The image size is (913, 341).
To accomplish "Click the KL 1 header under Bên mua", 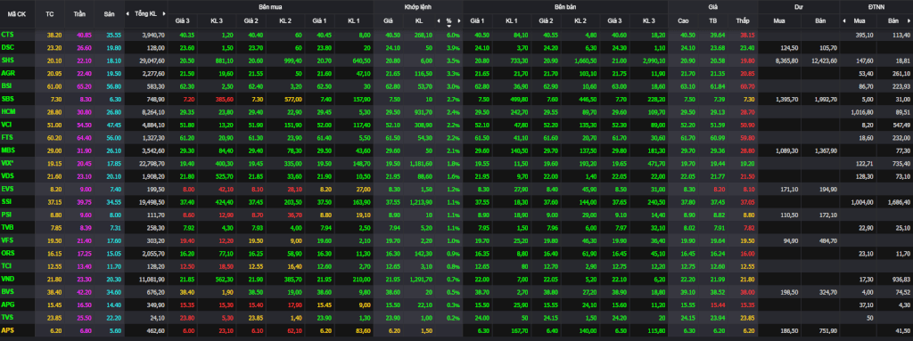I will (x=353, y=21).
